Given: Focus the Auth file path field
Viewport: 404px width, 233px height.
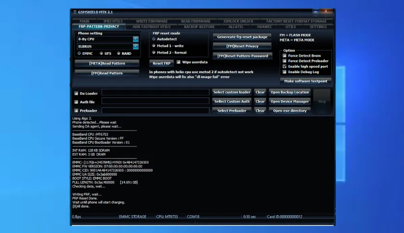Looking at the screenshot, I should 155,101.
